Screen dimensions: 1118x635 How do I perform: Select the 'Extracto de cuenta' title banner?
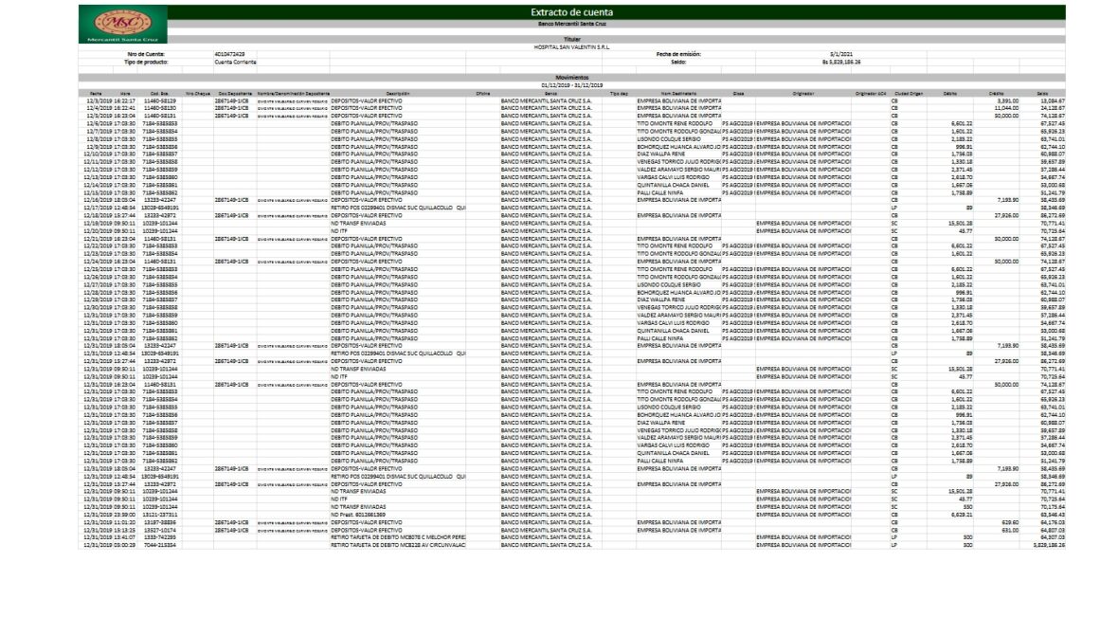click(x=572, y=12)
